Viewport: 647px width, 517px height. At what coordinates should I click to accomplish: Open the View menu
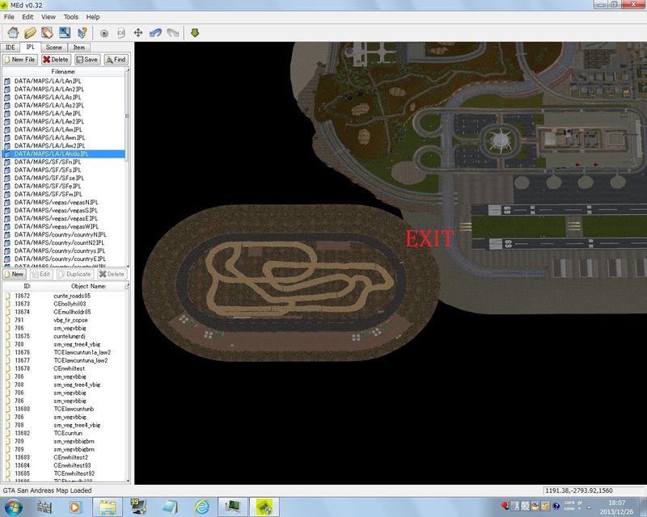(49, 17)
